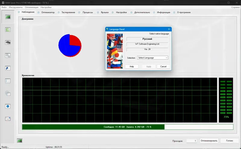The height and width of the screenshot is (149, 241).
Task: Maximize the RAM Saver Pro window
Action: 229,3
